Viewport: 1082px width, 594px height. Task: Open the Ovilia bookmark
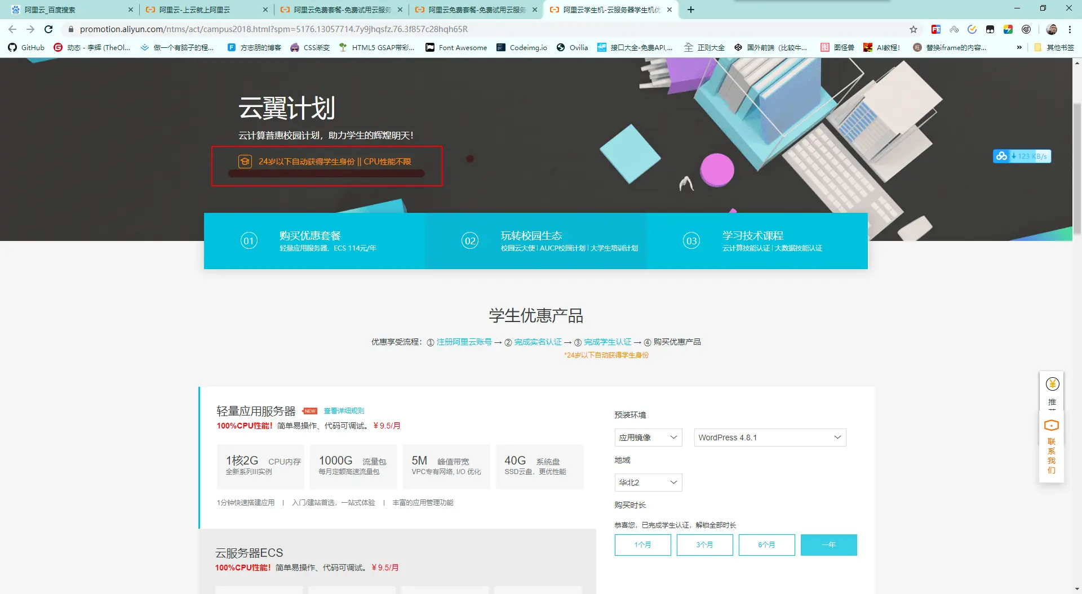[x=572, y=47]
